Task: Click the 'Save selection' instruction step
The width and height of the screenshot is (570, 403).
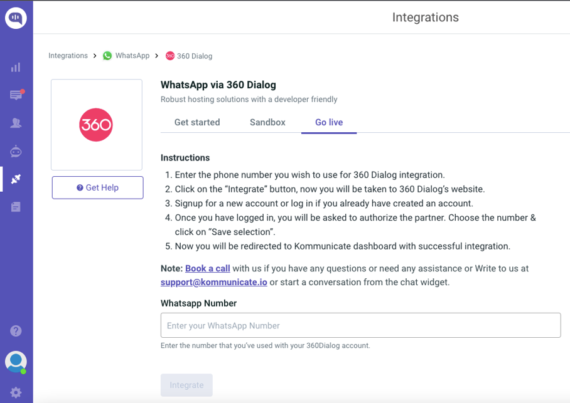Action: (x=355, y=225)
